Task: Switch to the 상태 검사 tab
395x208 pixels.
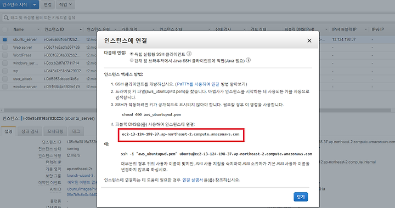Action: (30, 131)
